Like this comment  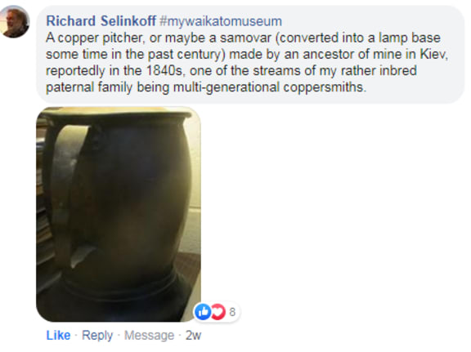[58, 335]
